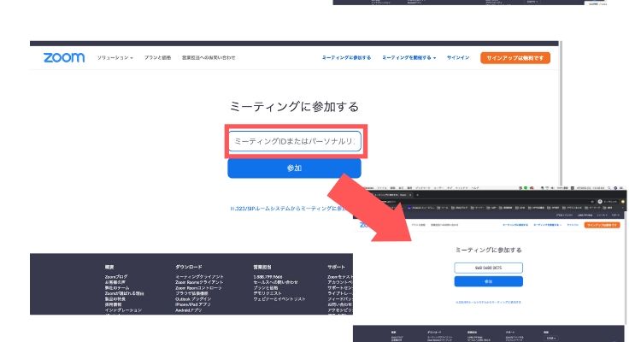Open Zoom Roomコントローラ download link

pyautogui.click(x=198, y=288)
